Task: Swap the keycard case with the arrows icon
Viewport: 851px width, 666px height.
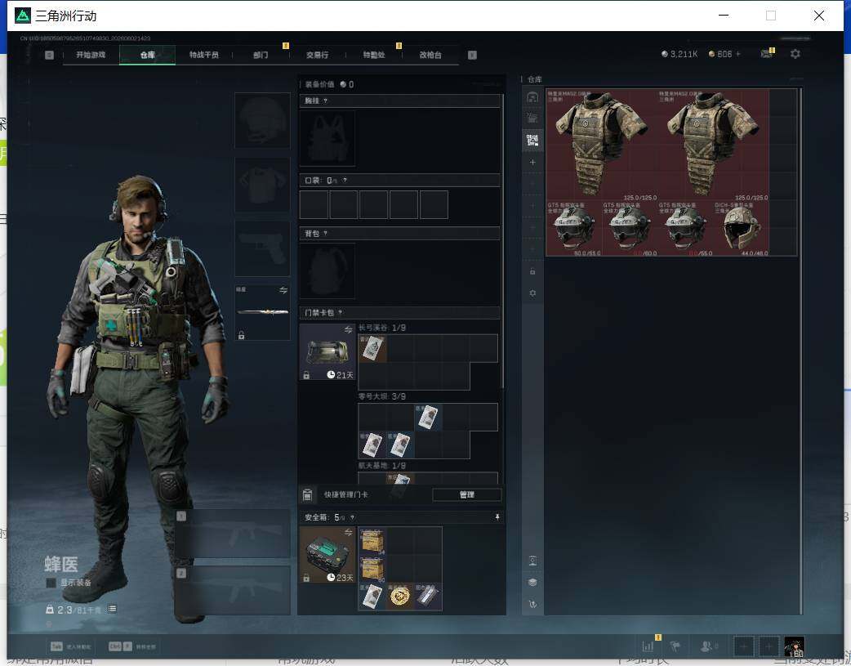Action: pyautogui.click(x=349, y=330)
